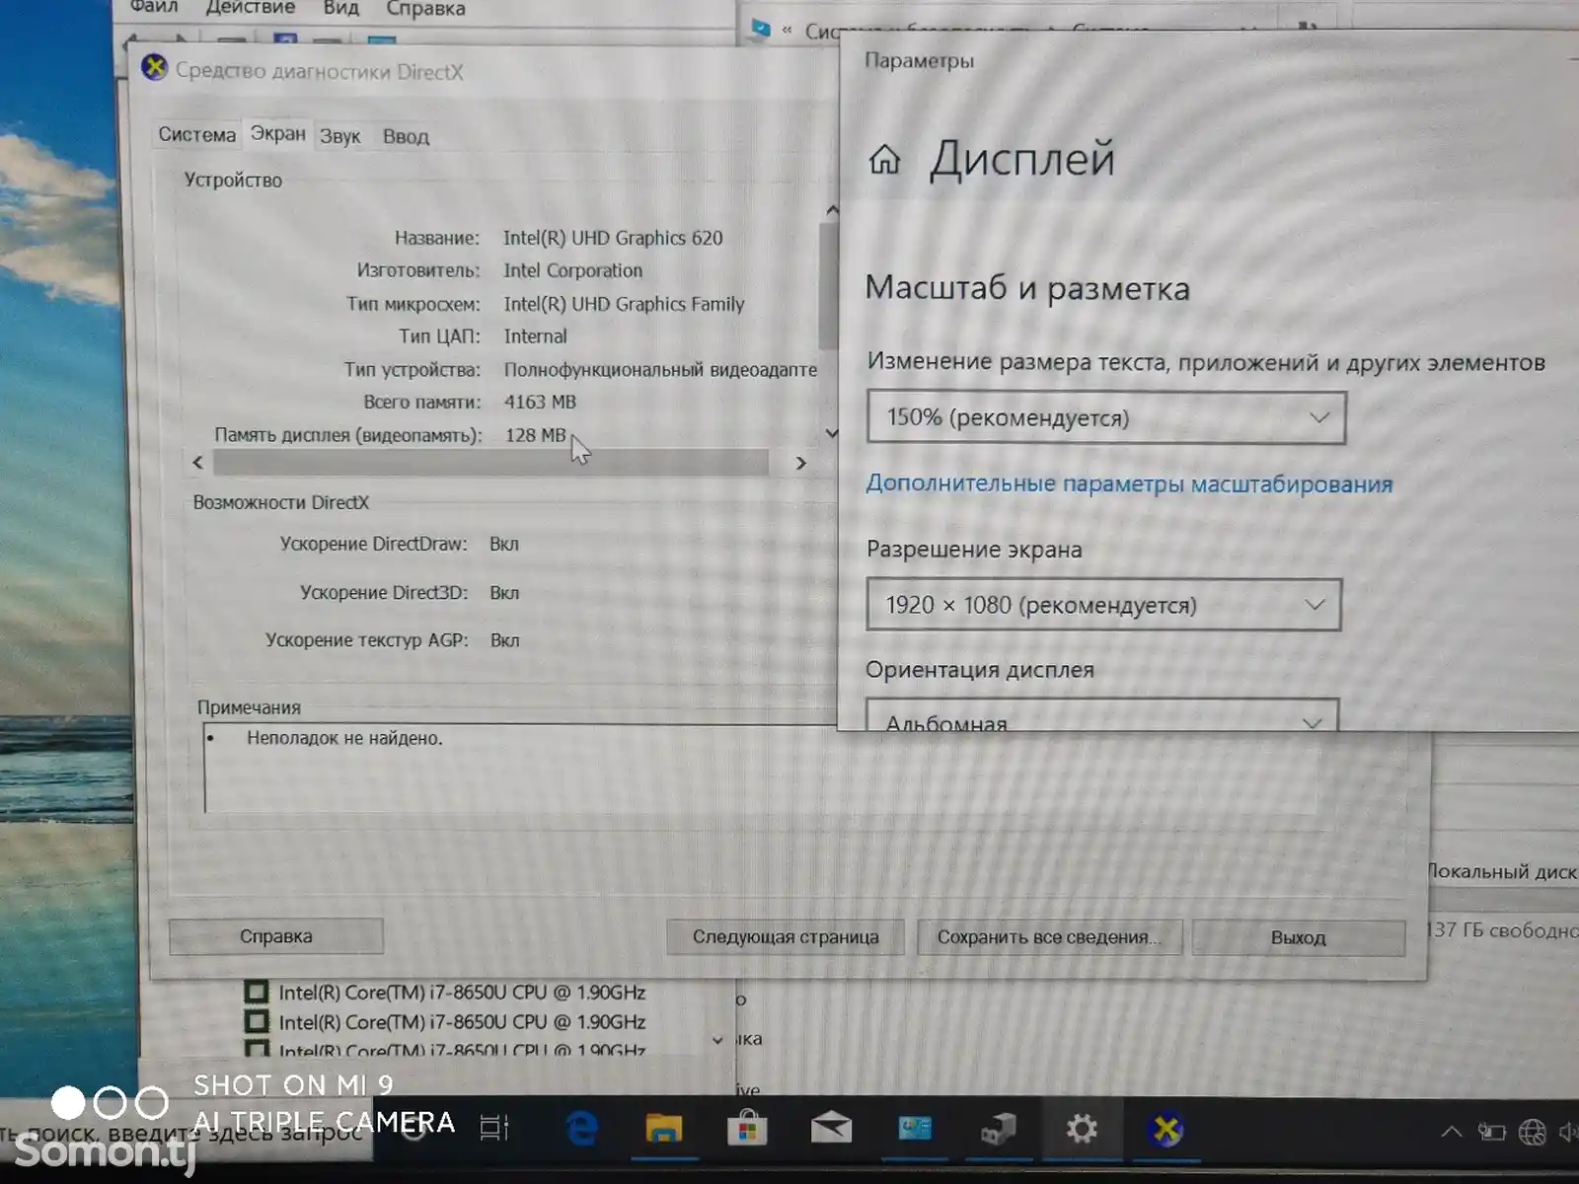1579x1184 pixels.
Task: Click the Intel Corporation manufacturer value
Action: [x=572, y=270]
